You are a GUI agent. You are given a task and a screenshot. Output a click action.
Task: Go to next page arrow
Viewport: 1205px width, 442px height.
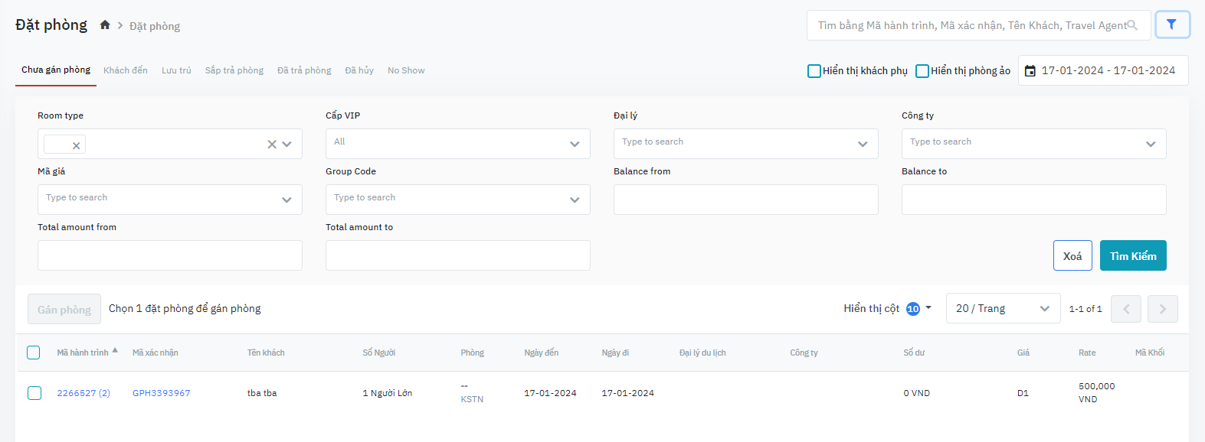[x=1162, y=309]
